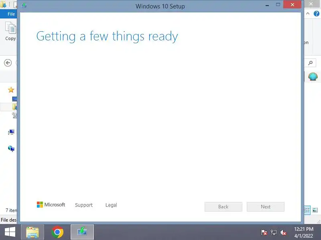Click the muted volume tray icon
321x240 pixels.
coord(283,232)
